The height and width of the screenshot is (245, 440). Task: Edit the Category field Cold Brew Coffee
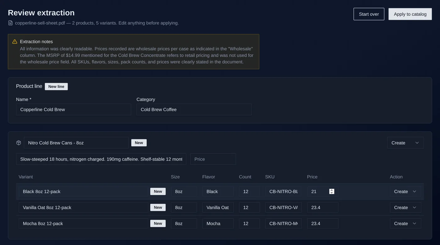pos(194,109)
